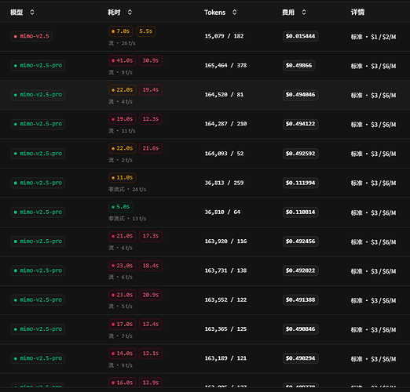Viewport: 410px width, 392px height.
Task: Click the 流 · 5 t/s speed label
Action: (120, 307)
